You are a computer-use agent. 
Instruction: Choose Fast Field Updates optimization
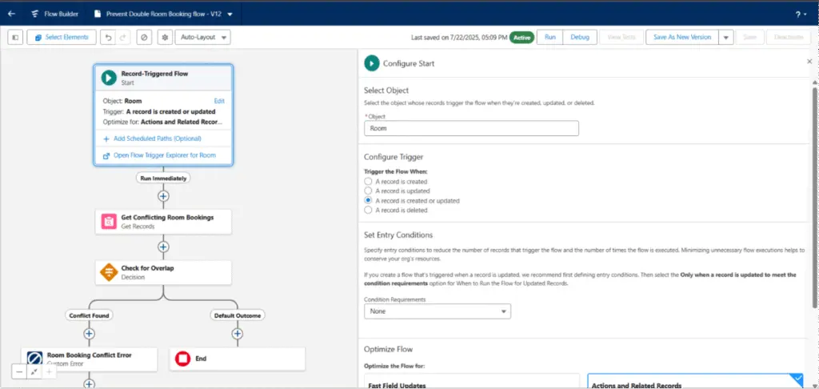pyautogui.click(x=472, y=381)
